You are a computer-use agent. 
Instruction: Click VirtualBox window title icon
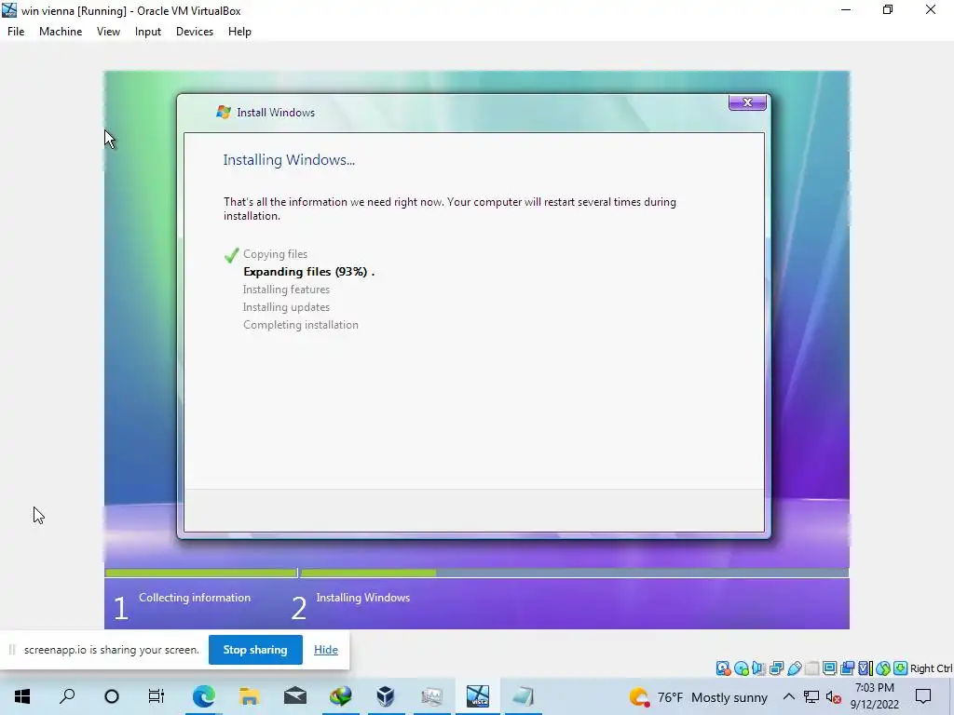[9, 10]
